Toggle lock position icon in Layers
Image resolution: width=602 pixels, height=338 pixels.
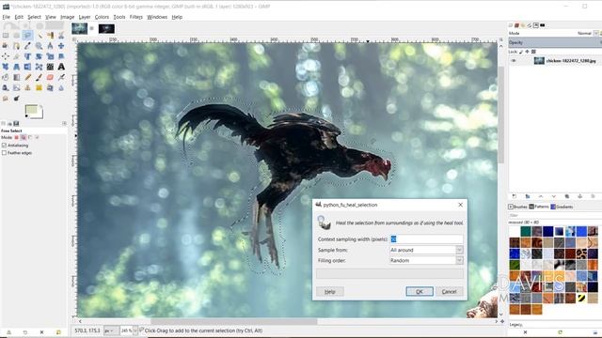(x=527, y=52)
